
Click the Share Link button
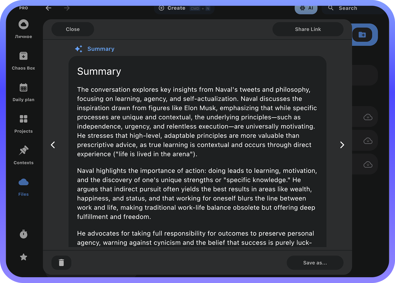[308, 29]
